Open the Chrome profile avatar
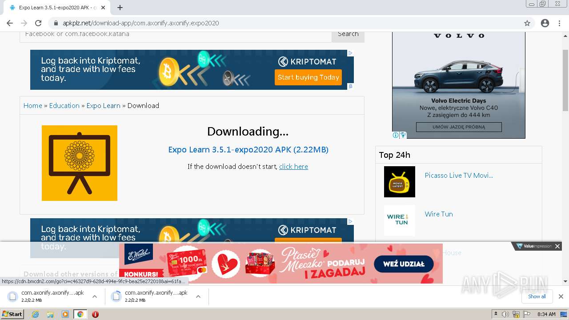569x320 pixels. pos(545,23)
